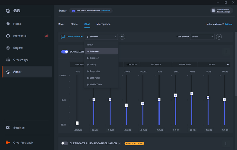Click the Give feedback lines icon
Viewport: 237px width, 150px height.
click(x=7, y=143)
